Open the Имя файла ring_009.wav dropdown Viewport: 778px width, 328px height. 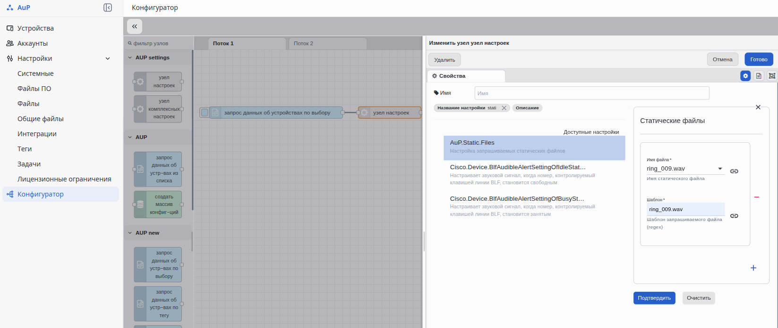[x=685, y=169]
